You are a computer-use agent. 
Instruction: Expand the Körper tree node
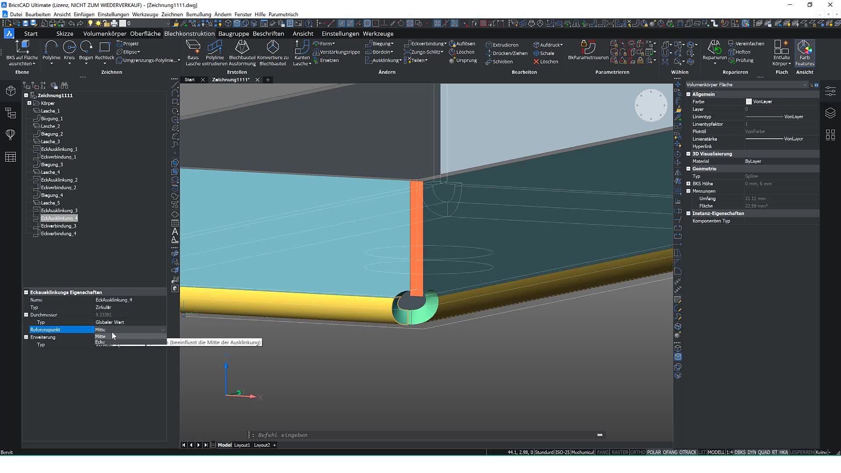point(29,103)
